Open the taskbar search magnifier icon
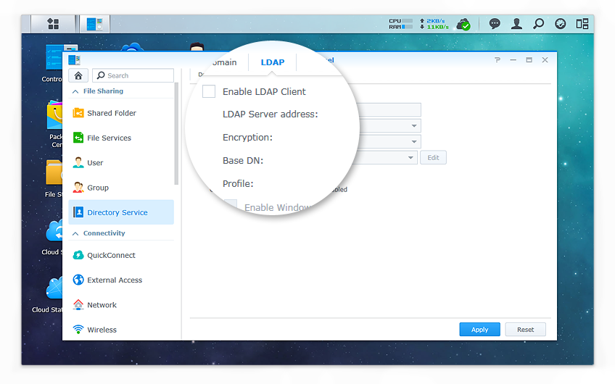 point(539,24)
